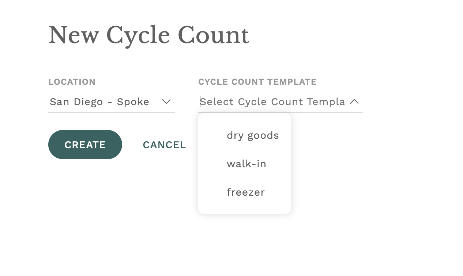Click the Select Cycle Count Templa placeholder
Image resolution: width=463 pixels, height=276 pixels.
click(272, 102)
